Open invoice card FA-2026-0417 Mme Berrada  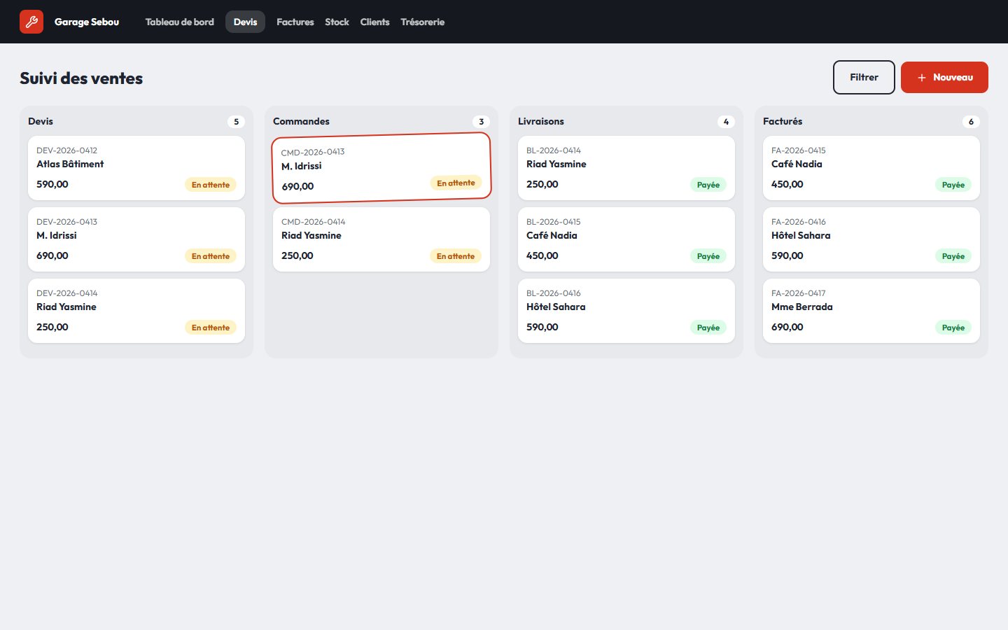coord(871,311)
